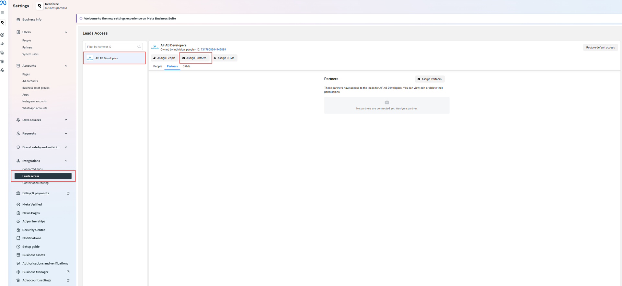Select the R business icon in left rail
Screen dimensions: 622x286
[x=2, y=23]
